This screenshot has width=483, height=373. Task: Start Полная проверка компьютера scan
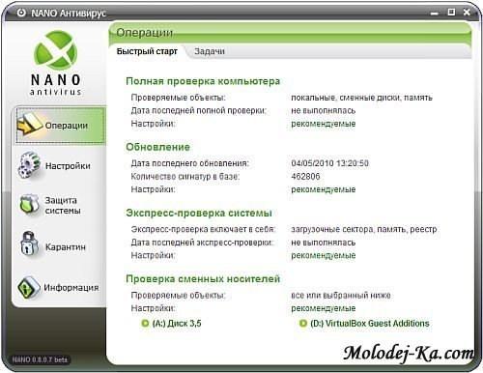(203, 81)
